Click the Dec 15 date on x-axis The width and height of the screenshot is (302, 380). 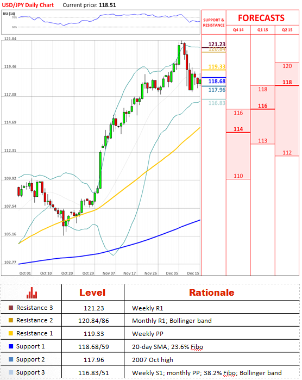point(193,273)
